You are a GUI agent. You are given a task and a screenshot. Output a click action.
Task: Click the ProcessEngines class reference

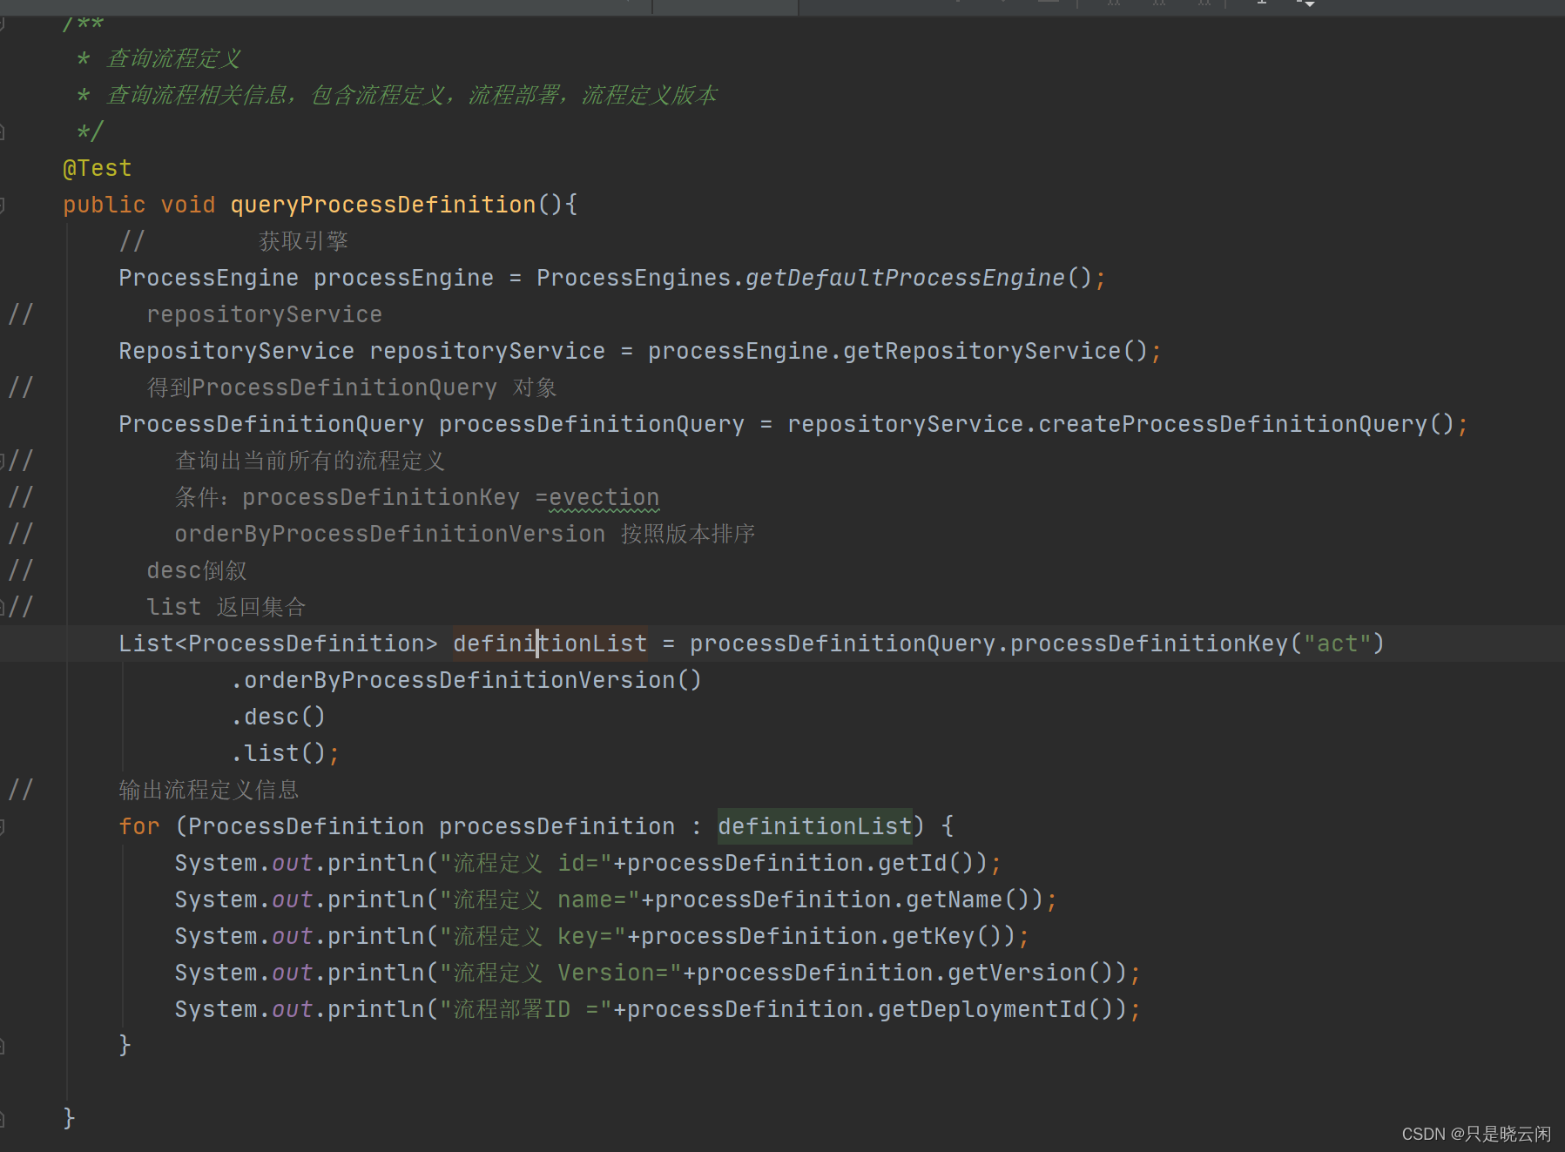point(633,278)
